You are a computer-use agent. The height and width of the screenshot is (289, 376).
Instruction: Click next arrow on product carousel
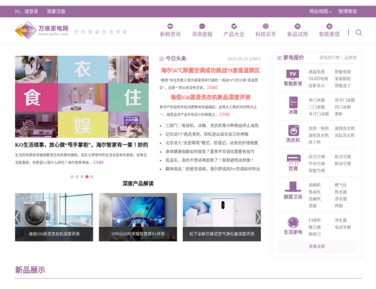[x=258, y=217]
